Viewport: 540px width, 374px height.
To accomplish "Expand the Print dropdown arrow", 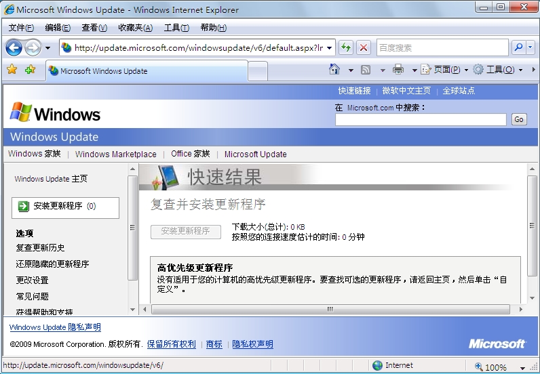I will 414,70.
